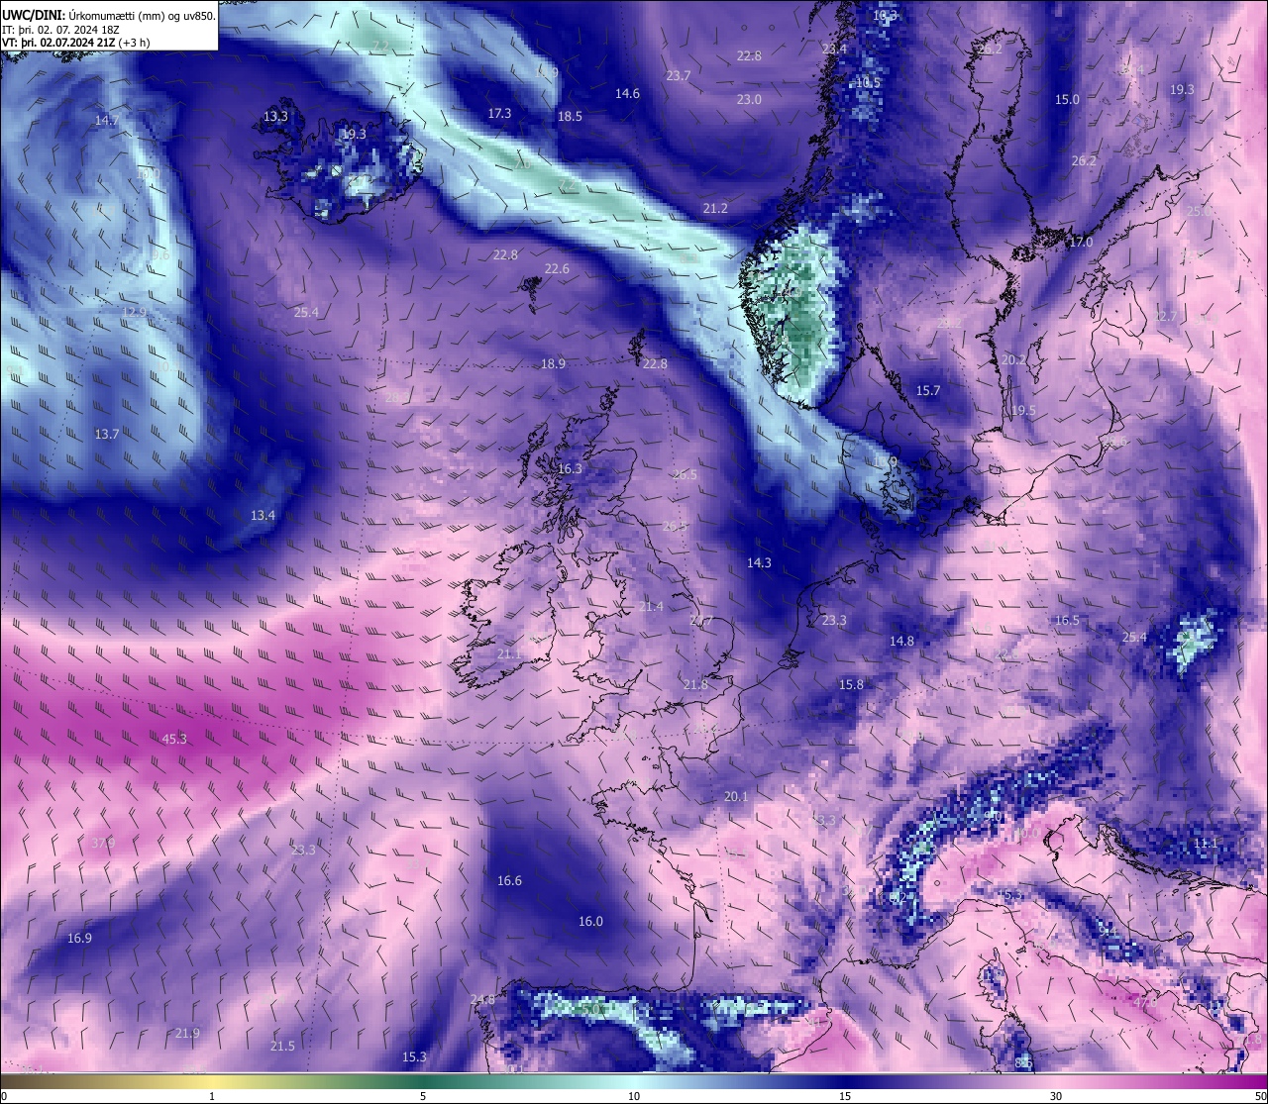The image size is (1268, 1104).
Task: Click the 20.1 value on the map
Action: coord(736,796)
